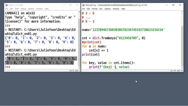Click the last >>> prompt in Shell

[x=8, y=67]
